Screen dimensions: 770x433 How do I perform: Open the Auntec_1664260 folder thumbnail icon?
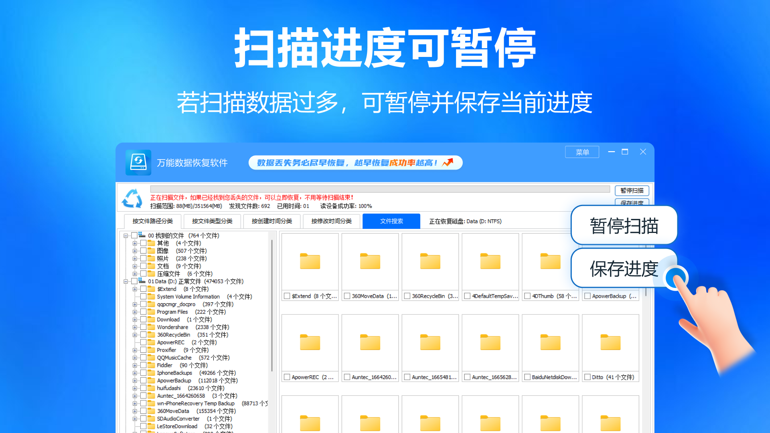coord(370,342)
